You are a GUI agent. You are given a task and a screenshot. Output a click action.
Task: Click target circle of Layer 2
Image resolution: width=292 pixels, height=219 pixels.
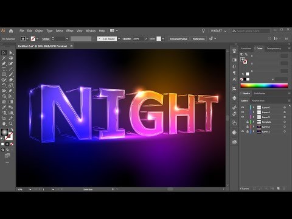(285, 127)
